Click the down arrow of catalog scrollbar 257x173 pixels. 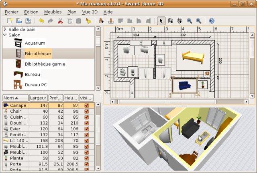click(x=98, y=88)
